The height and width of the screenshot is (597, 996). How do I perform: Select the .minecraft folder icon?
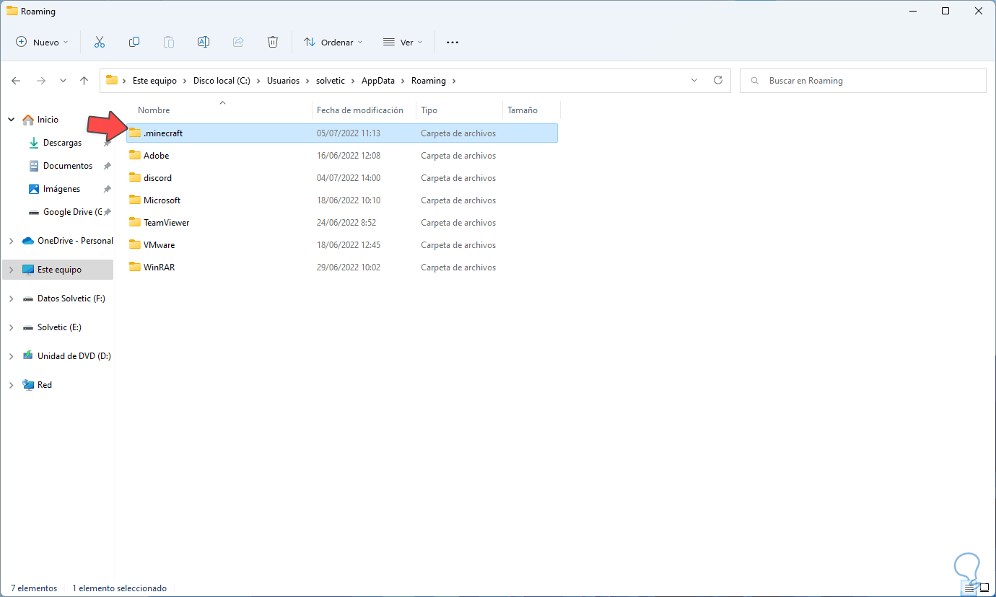135,133
